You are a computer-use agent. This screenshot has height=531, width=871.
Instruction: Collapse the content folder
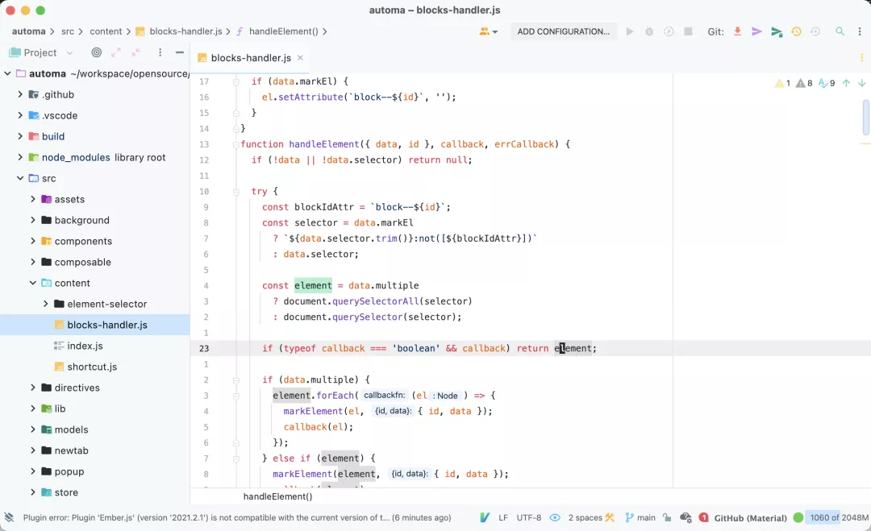33,283
